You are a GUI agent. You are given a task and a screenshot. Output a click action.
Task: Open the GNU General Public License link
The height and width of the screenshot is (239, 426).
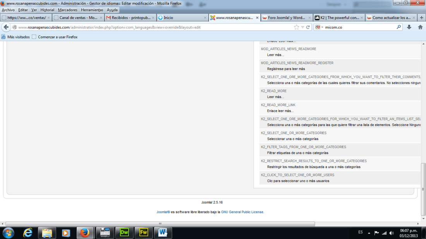pos(242,212)
